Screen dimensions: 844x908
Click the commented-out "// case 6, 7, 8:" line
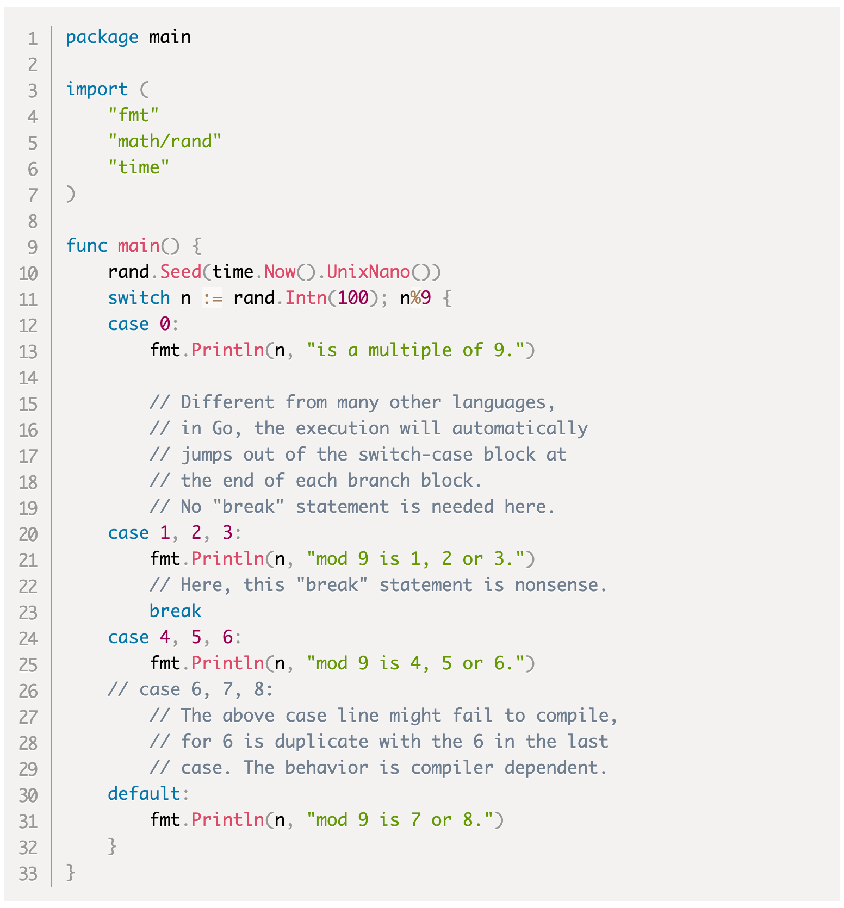[190, 690]
